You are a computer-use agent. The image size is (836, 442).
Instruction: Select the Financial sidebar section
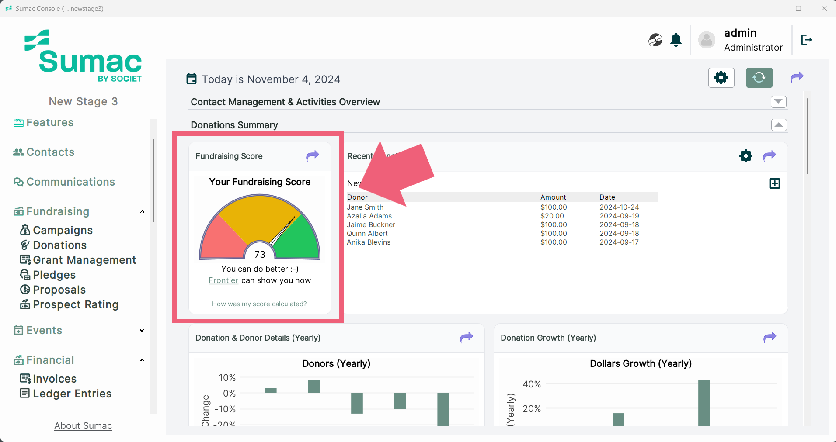(44, 360)
